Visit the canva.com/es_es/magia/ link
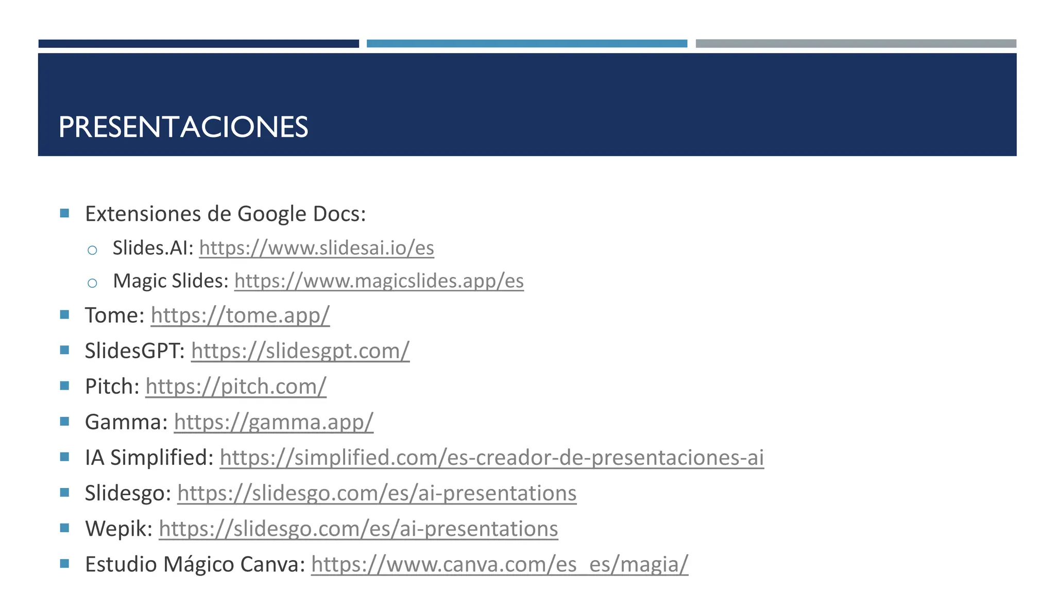Viewport: 1055px width, 593px height. point(499,564)
